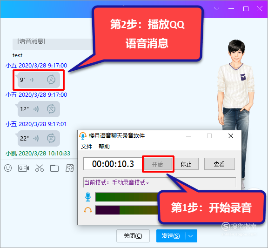The height and width of the screenshot is (248, 268).
Task: Select the scissors screenshot tool
Action: coord(40,168)
